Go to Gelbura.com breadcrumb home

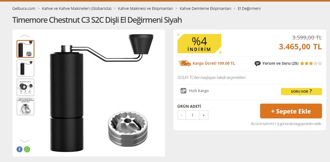tap(24, 8)
